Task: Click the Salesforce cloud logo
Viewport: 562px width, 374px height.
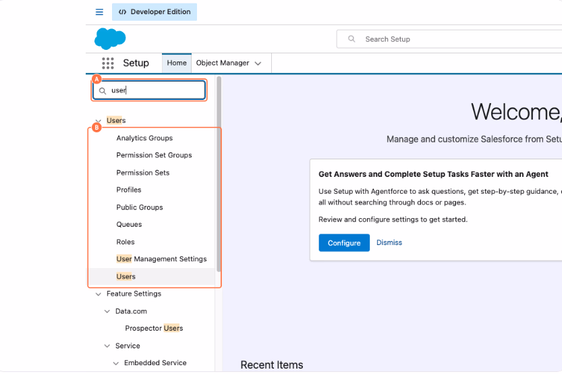Action: click(110, 38)
